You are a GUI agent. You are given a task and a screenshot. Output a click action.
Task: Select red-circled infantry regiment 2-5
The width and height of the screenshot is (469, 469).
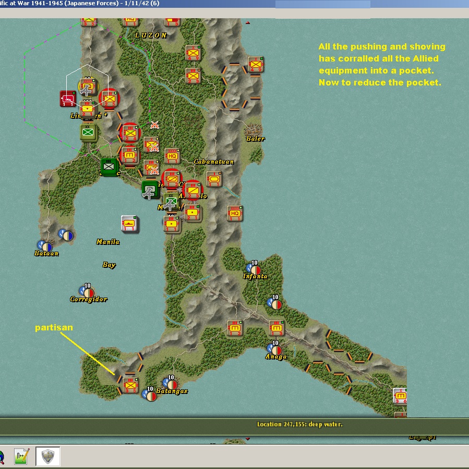(110, 98)
